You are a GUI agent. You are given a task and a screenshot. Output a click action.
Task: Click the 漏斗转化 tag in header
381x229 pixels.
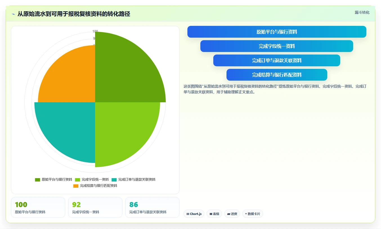(362, 12)
